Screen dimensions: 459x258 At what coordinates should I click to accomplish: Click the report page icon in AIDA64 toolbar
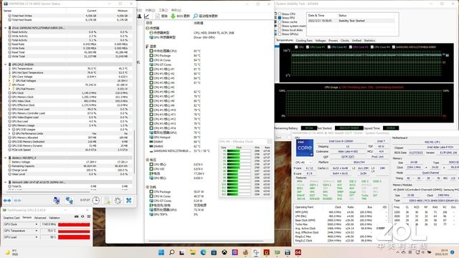click(x=158, y=16)
